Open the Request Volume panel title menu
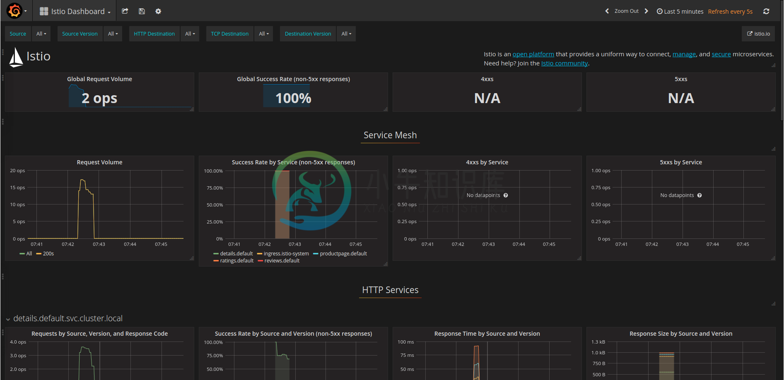Screen dimensions: 784x380 [99, 162]
